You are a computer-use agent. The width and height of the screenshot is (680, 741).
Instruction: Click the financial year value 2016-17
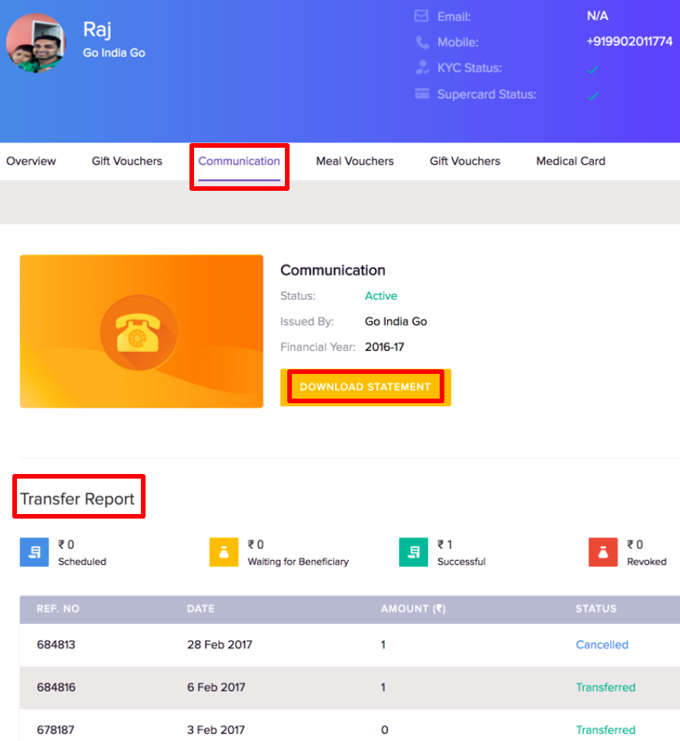pos(384,347)
